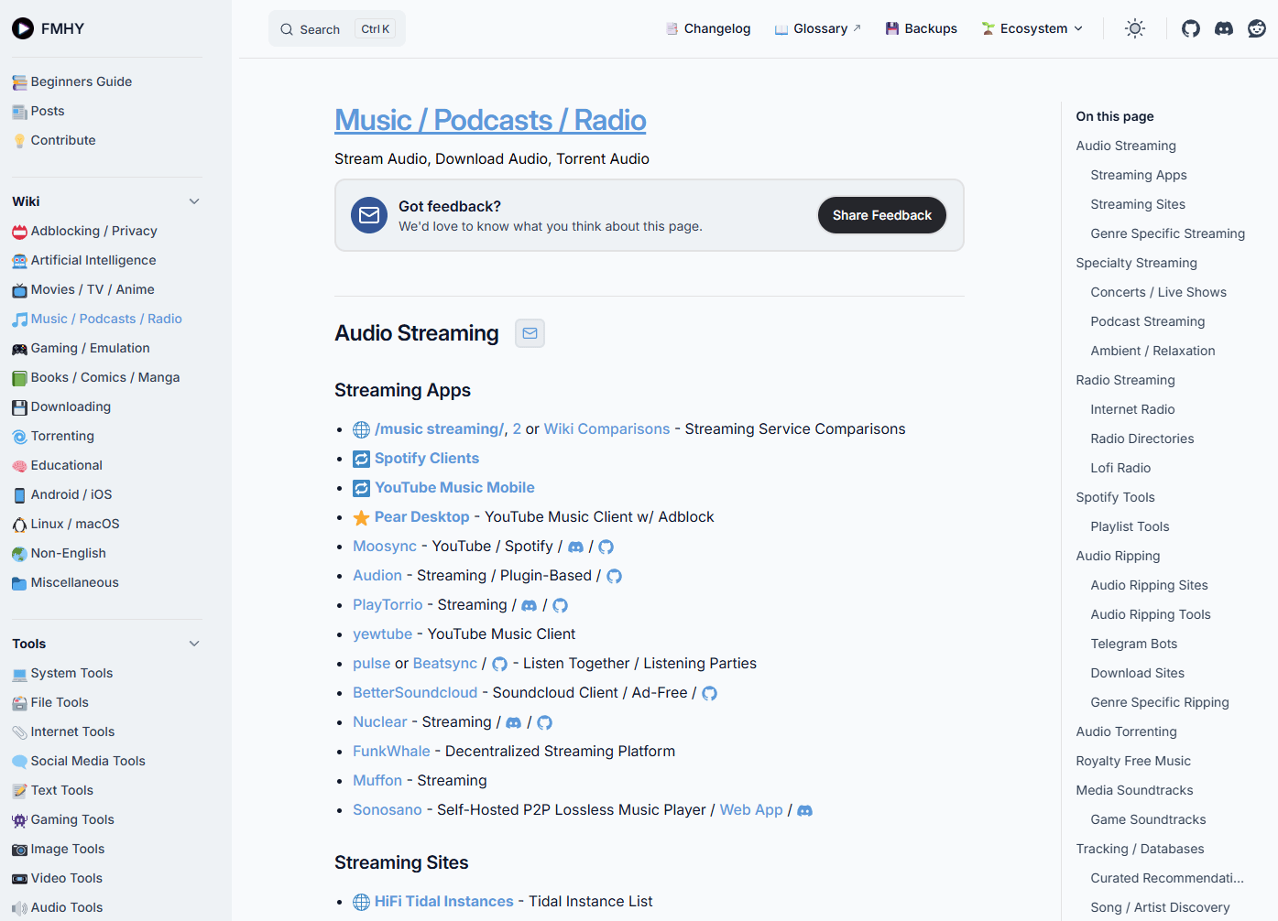Image resolution: width=1278 pixels, height=921 pixels.
Task: Open Discord icon in top navigation bar
Action: (1223, 28)
